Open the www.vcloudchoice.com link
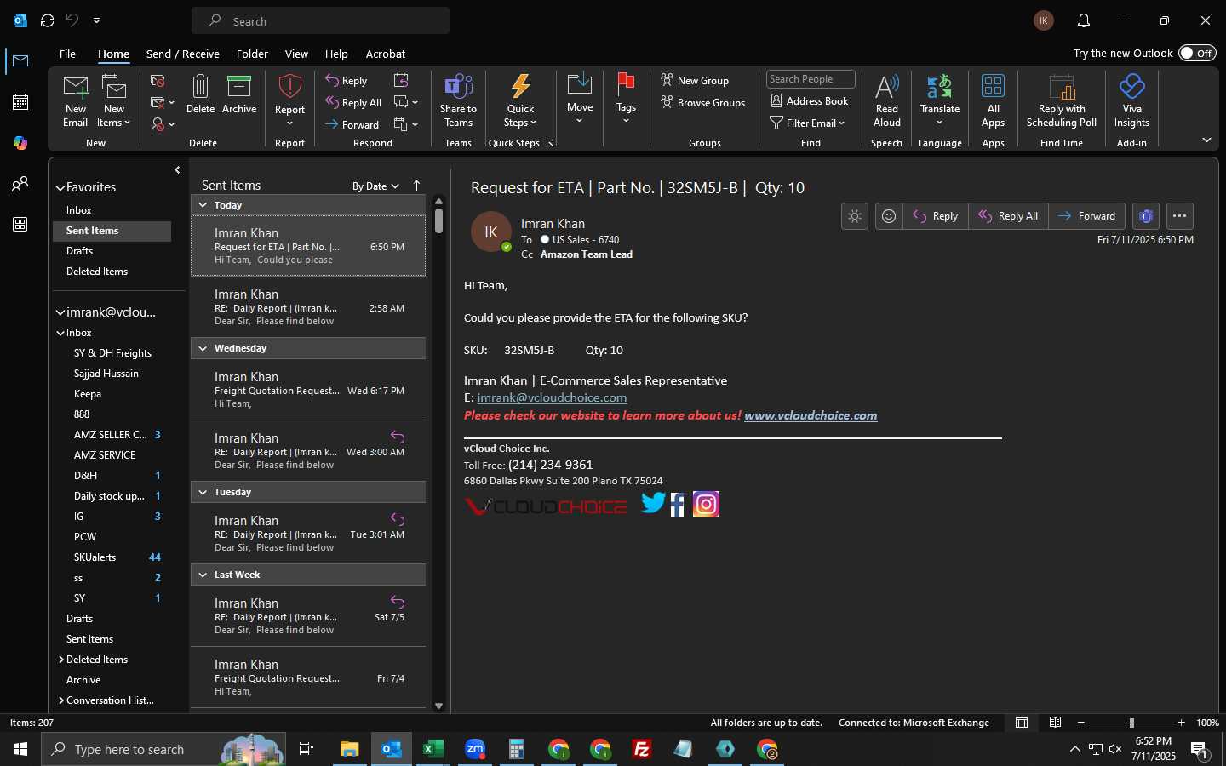 click(x=811, y=415)
